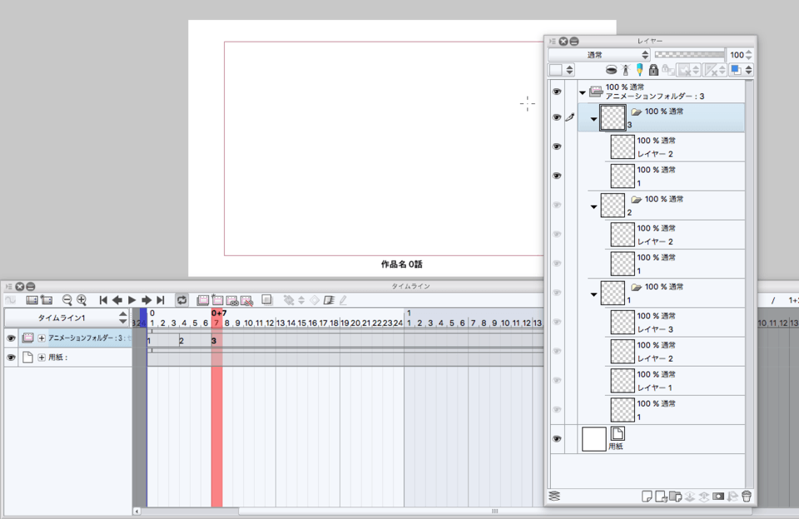Set as reference layer lighthouse icon
Screen dimensions: 799x519
(626, 70)
